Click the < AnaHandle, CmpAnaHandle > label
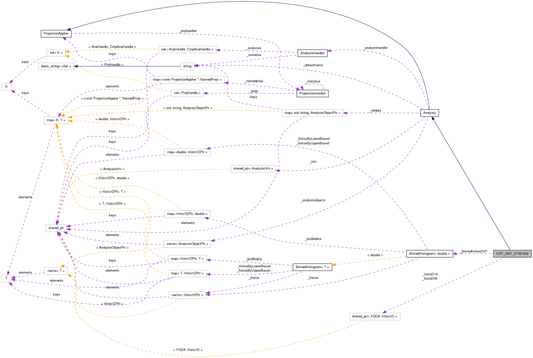This screenshot has width=533, height=358. (x=112, y=47)
